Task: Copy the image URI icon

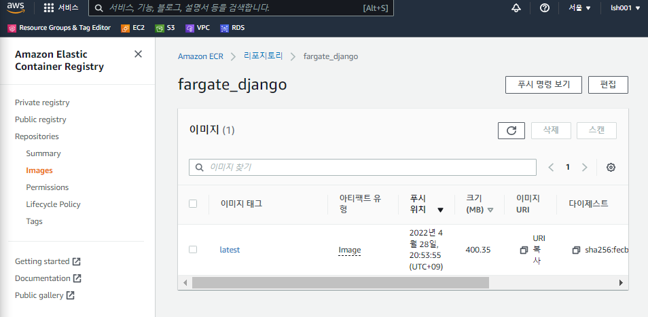Action: (524, 250)
